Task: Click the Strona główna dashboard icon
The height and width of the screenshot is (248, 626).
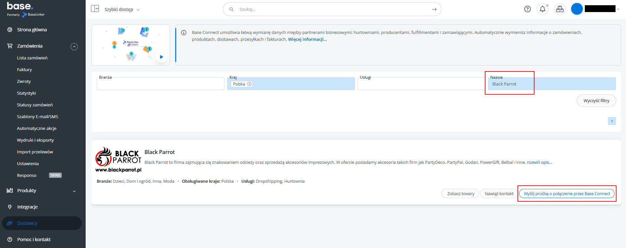Action: [x=10, y=30]
